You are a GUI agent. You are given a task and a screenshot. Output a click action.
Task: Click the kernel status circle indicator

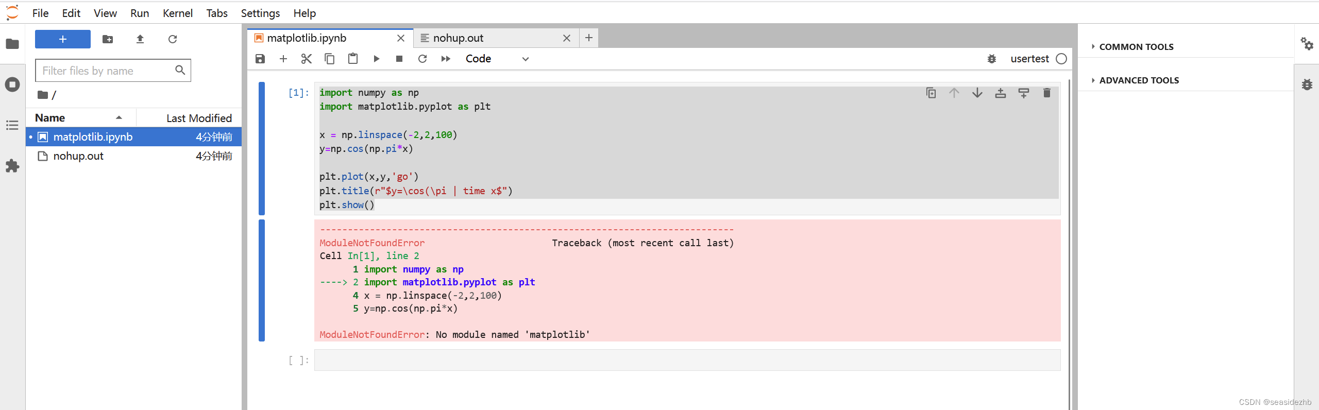(1061, 59)
